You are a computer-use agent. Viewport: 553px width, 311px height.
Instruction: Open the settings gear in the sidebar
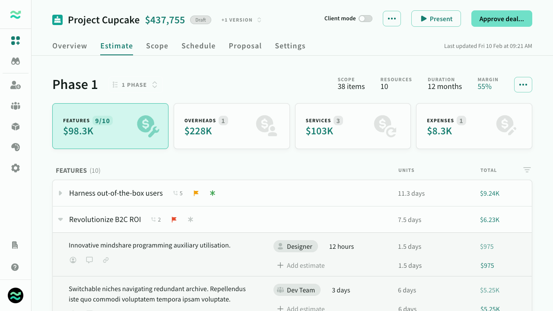16,168
